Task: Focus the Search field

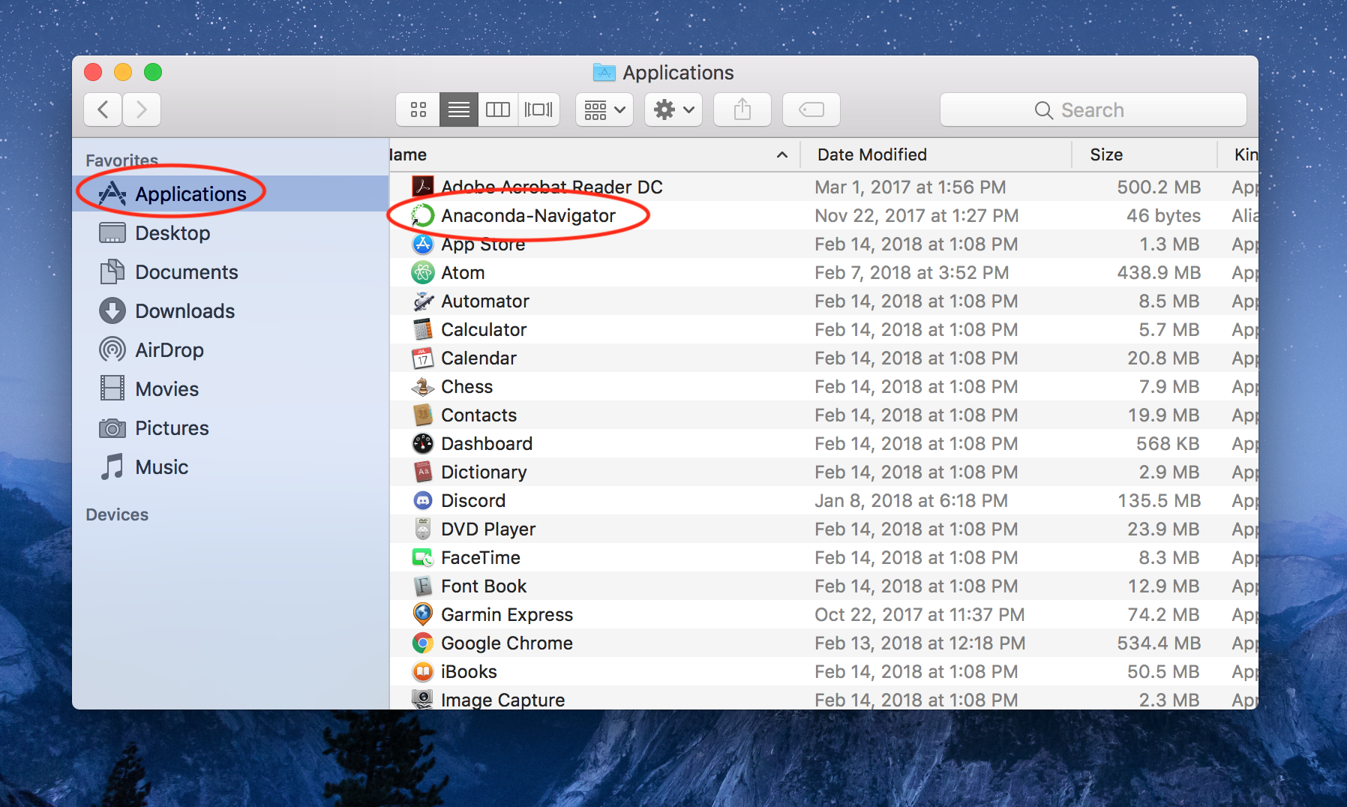Action: coord(1093,110)
